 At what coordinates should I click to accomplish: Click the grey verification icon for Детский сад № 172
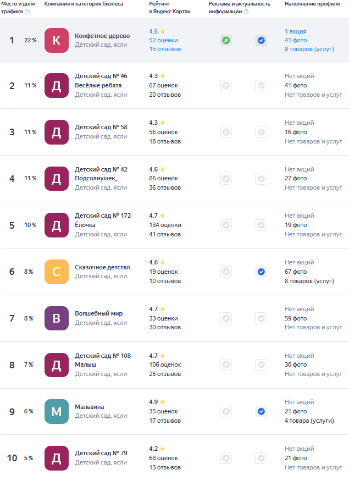(x=261, y=225)
